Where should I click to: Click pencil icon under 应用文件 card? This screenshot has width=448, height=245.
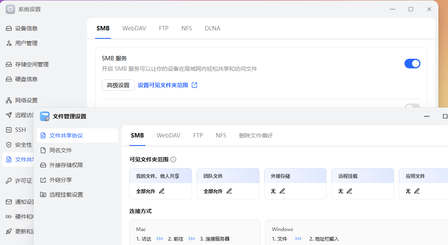(x=417, y=191)
